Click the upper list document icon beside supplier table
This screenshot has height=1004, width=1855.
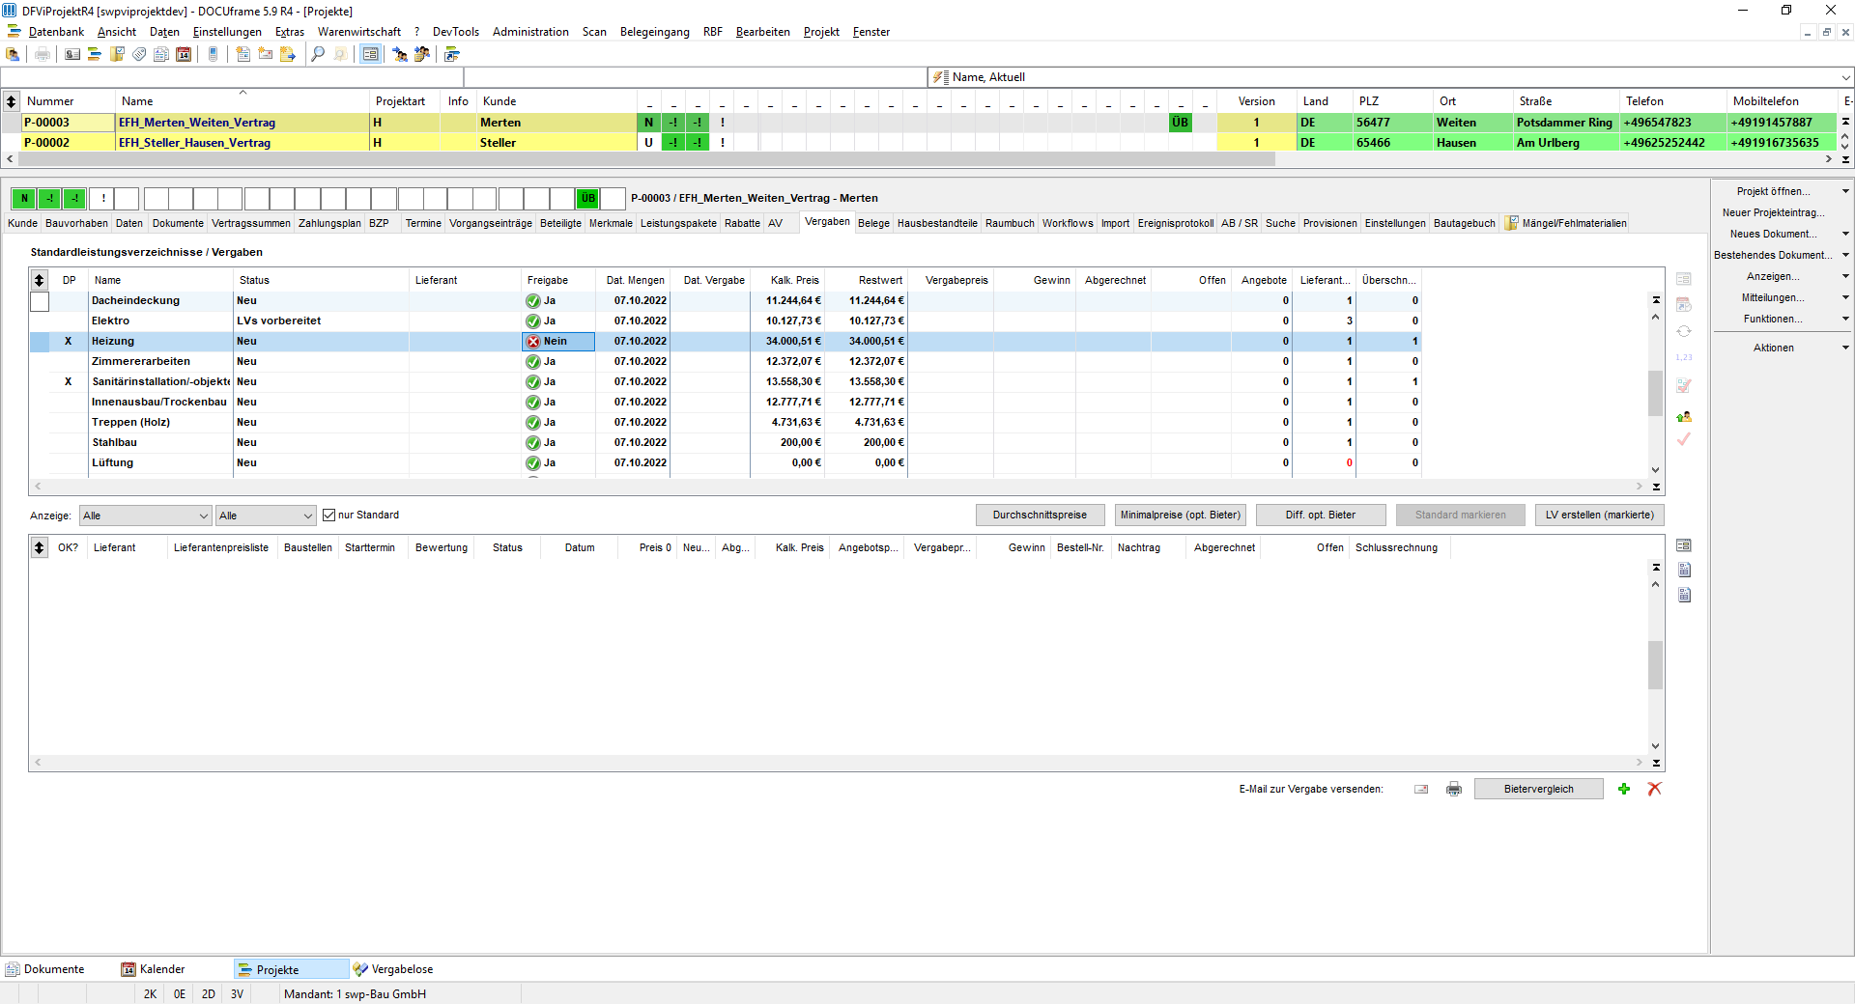(1684, 570)
